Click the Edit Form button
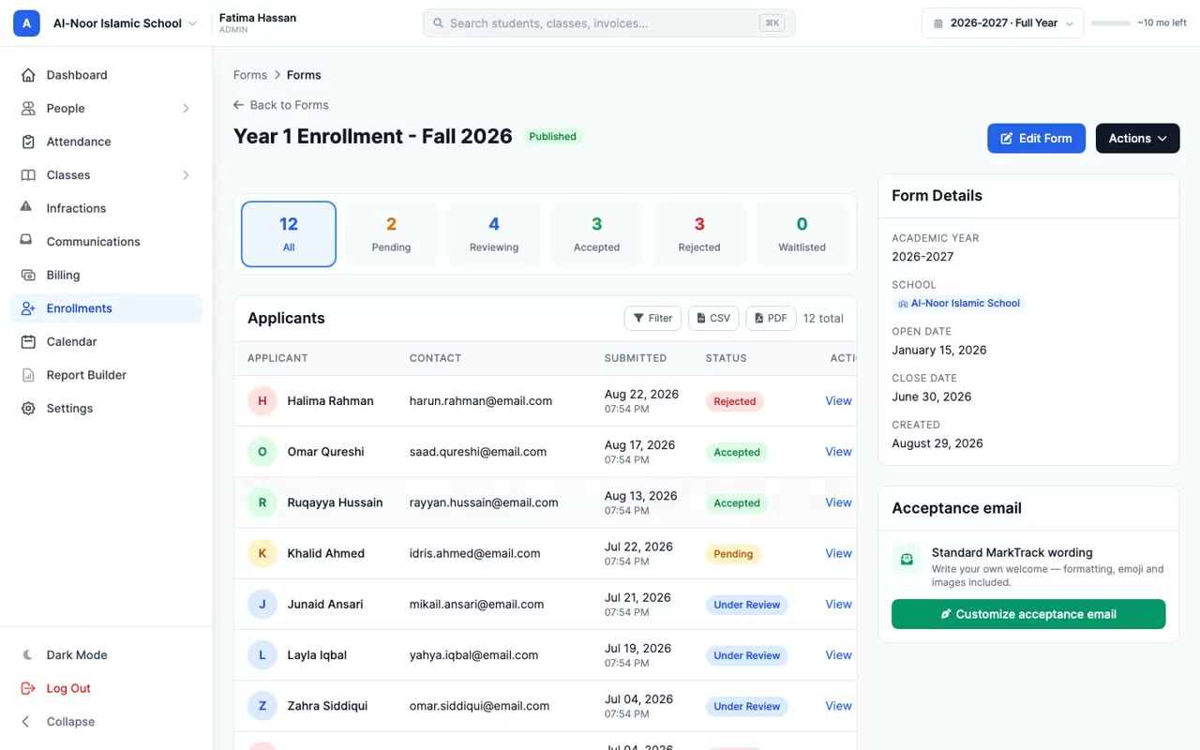 click(1036, 139)
